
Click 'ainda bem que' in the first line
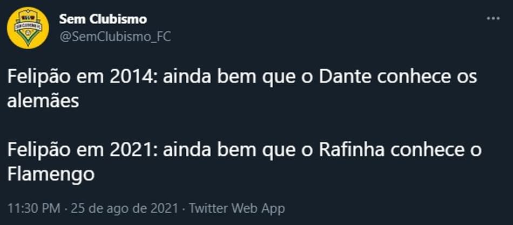click(x=230, y=77)
